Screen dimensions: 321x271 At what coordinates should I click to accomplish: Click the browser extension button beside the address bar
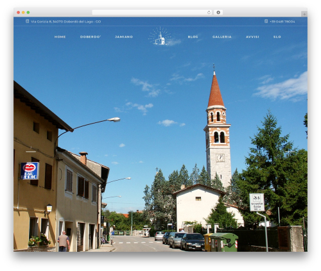click(x=218, y=12)
